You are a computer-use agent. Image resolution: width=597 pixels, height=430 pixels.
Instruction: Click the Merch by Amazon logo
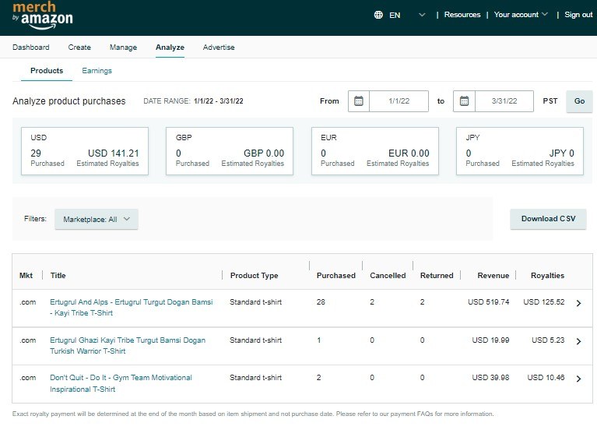(42, 16)
